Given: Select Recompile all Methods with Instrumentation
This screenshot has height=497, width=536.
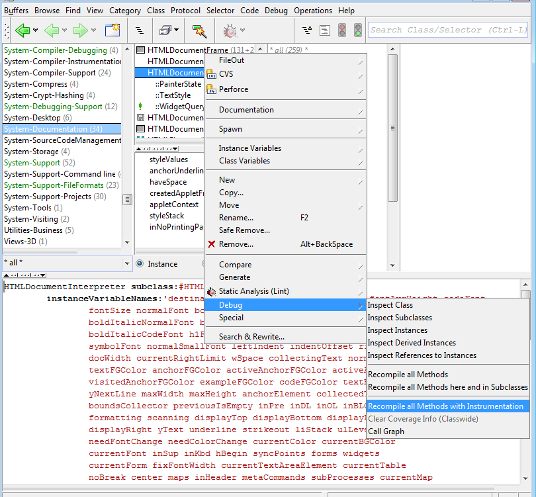Looking at the screenshot, I should point(447,406).
